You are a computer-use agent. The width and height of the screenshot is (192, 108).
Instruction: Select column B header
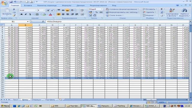coord(25,25)
